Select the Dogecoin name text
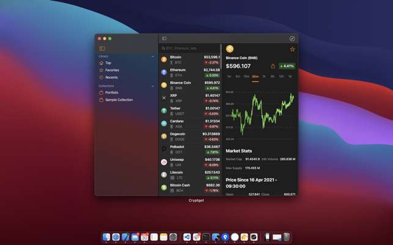The image size is (393, 245). pyautogui.click(x=177, y=134)
